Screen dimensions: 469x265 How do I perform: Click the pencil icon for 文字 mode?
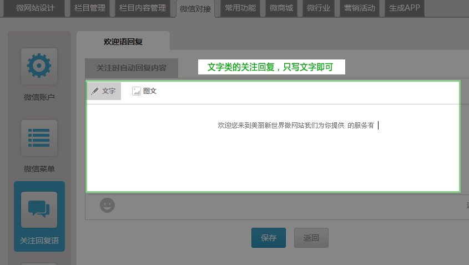click(x=95, y=91)
